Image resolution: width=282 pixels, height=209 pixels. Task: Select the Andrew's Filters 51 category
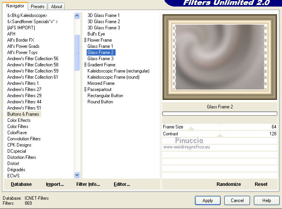click(24, 108)
